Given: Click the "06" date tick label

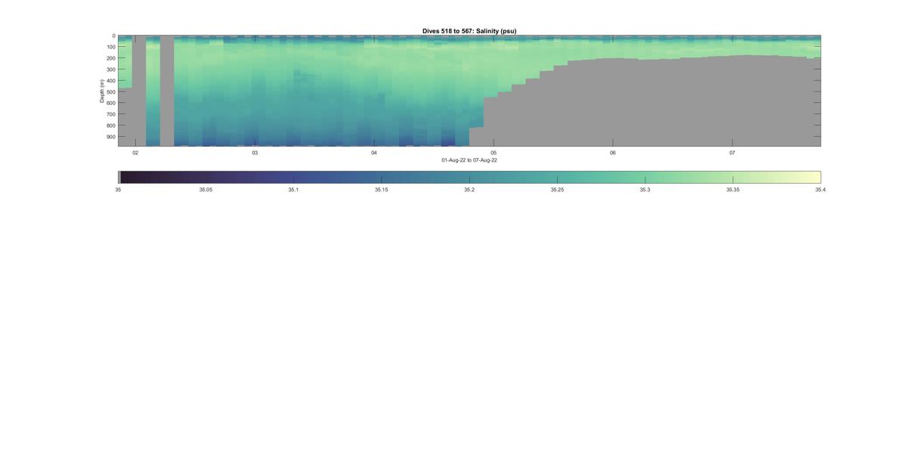Looking at the screenshot, I should pyautogui.click(x=613, y=153).
